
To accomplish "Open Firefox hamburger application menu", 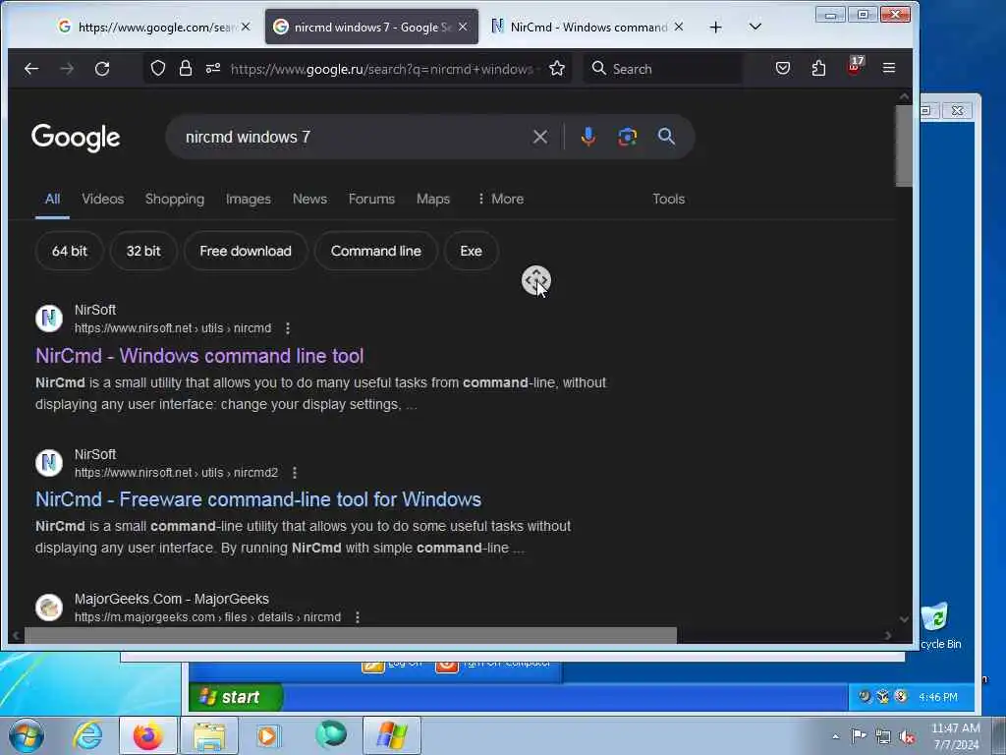I will [888, 68].
